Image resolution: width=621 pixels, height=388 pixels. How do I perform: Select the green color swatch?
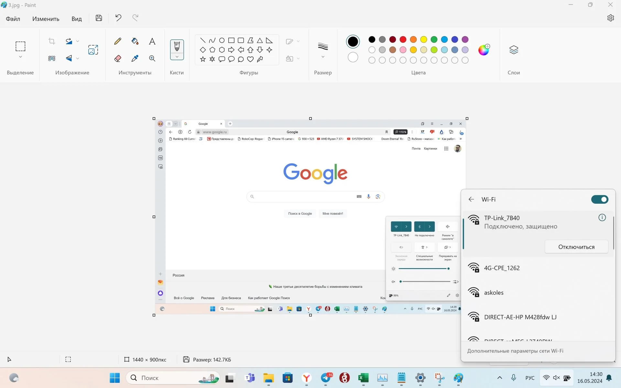click(434, 39)
